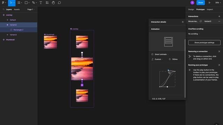Viewport: 223px width, 125px height.
Task: Select the Frame tool
Action: (19, 3)
